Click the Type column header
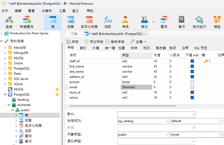 tap(136, 55)
